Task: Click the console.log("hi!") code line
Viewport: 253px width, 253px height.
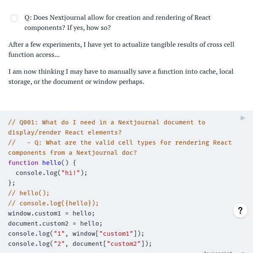Action: point(51,173)
